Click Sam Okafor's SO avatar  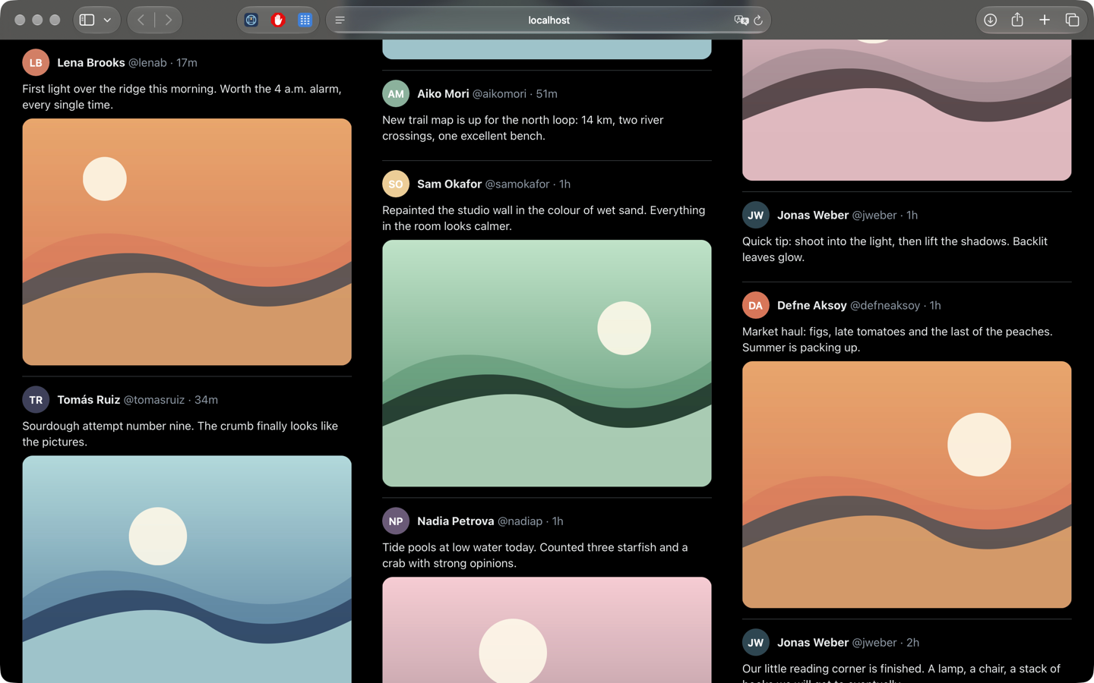pos(396,184)
